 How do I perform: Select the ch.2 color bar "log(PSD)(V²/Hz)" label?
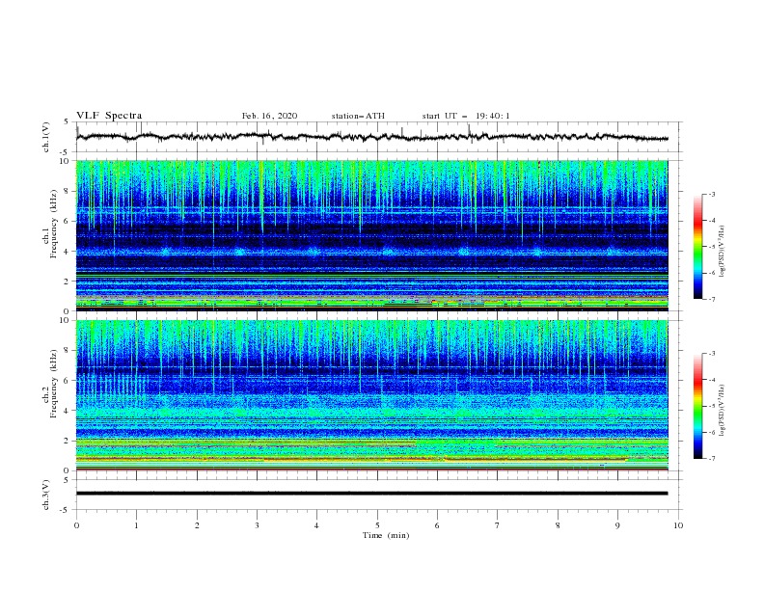click(x=723, y=411)
